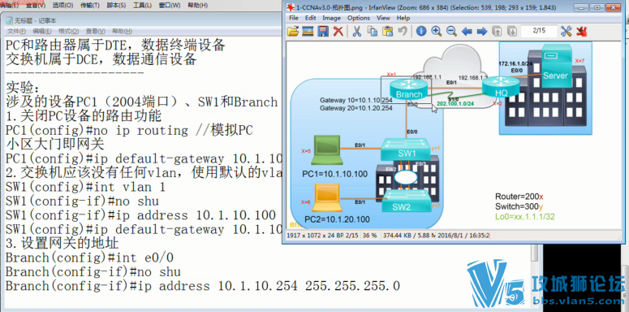Image resolution: width=629 pixels, height=312 pixels.
Task: Click '36 %' zoom status bar entry
Action: (x=370, y=236)
